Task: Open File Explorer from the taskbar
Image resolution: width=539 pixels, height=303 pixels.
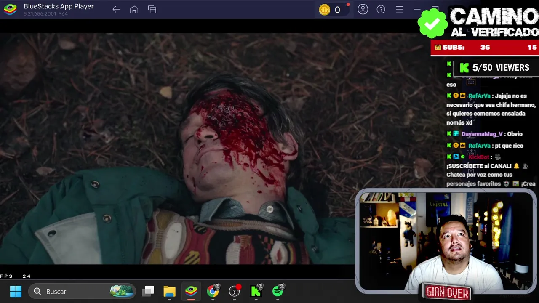Action: (x=170, y=291)
